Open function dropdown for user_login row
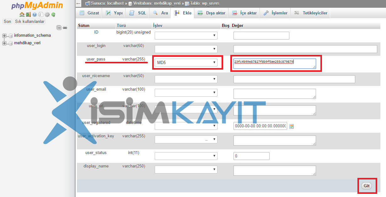This screenshot has height=197, width=386. (186, 49)
